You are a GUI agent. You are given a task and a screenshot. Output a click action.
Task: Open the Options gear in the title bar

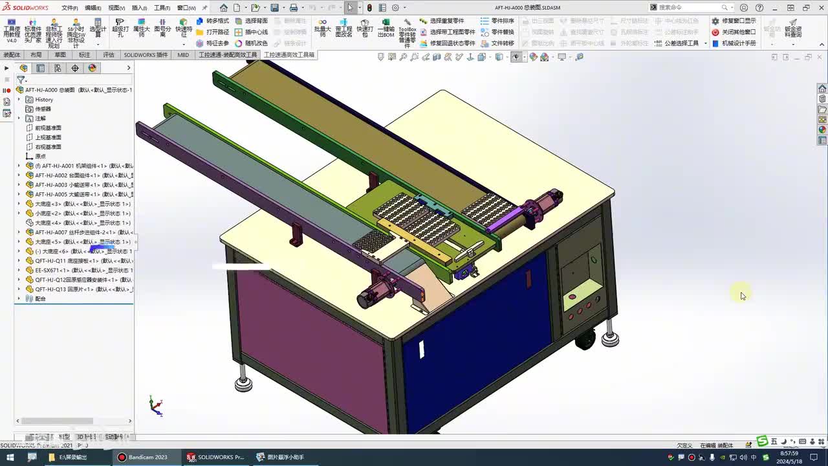coord(395,8)
